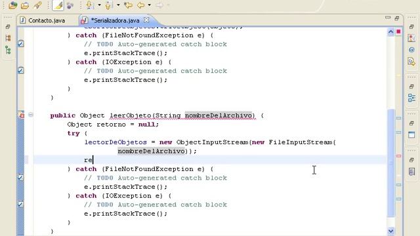This screenshot has height=236, width=420.
Task: Minimize the editor area
Action: coord(388,18)
